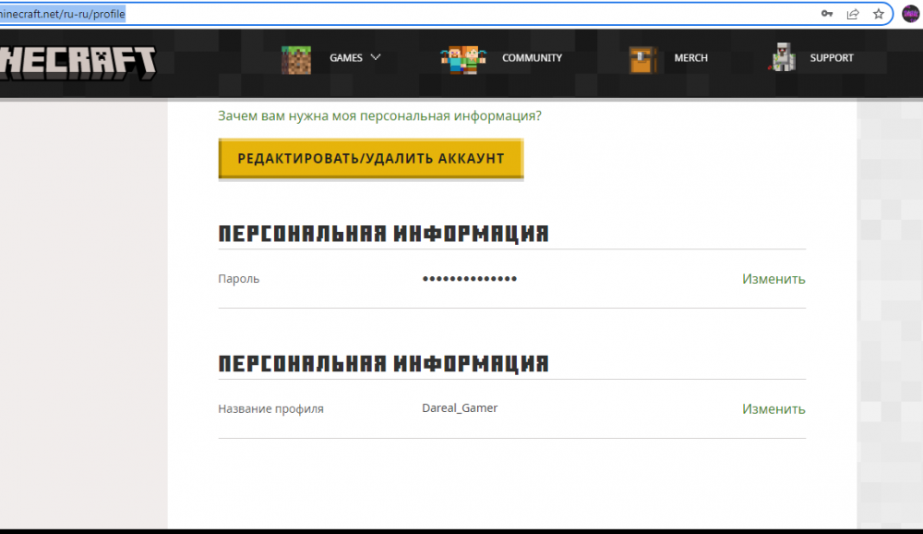Click the grass block icon beside Games
This screenshot has height=534, width=923.
[296, 59]
